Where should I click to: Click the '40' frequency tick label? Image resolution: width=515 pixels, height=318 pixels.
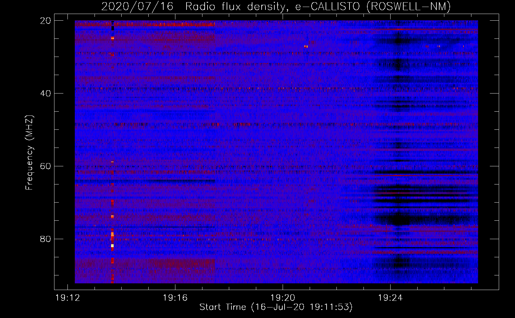click(x=45, y=93)
